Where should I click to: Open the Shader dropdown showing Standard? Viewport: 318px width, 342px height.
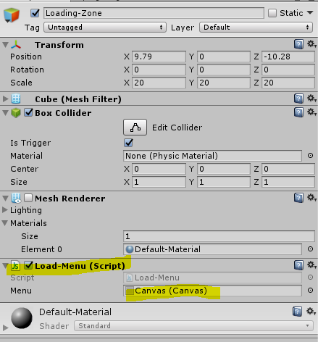pyautogui.click(x=193, y=326)
